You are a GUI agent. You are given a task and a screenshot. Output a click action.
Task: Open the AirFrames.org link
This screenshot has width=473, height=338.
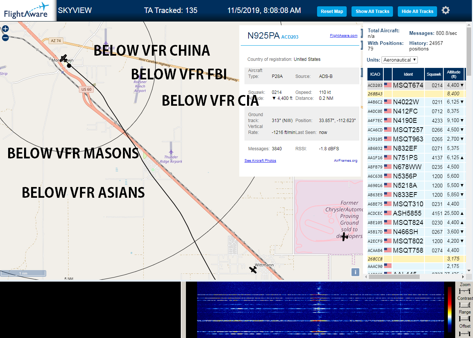[x=346, y=161]
